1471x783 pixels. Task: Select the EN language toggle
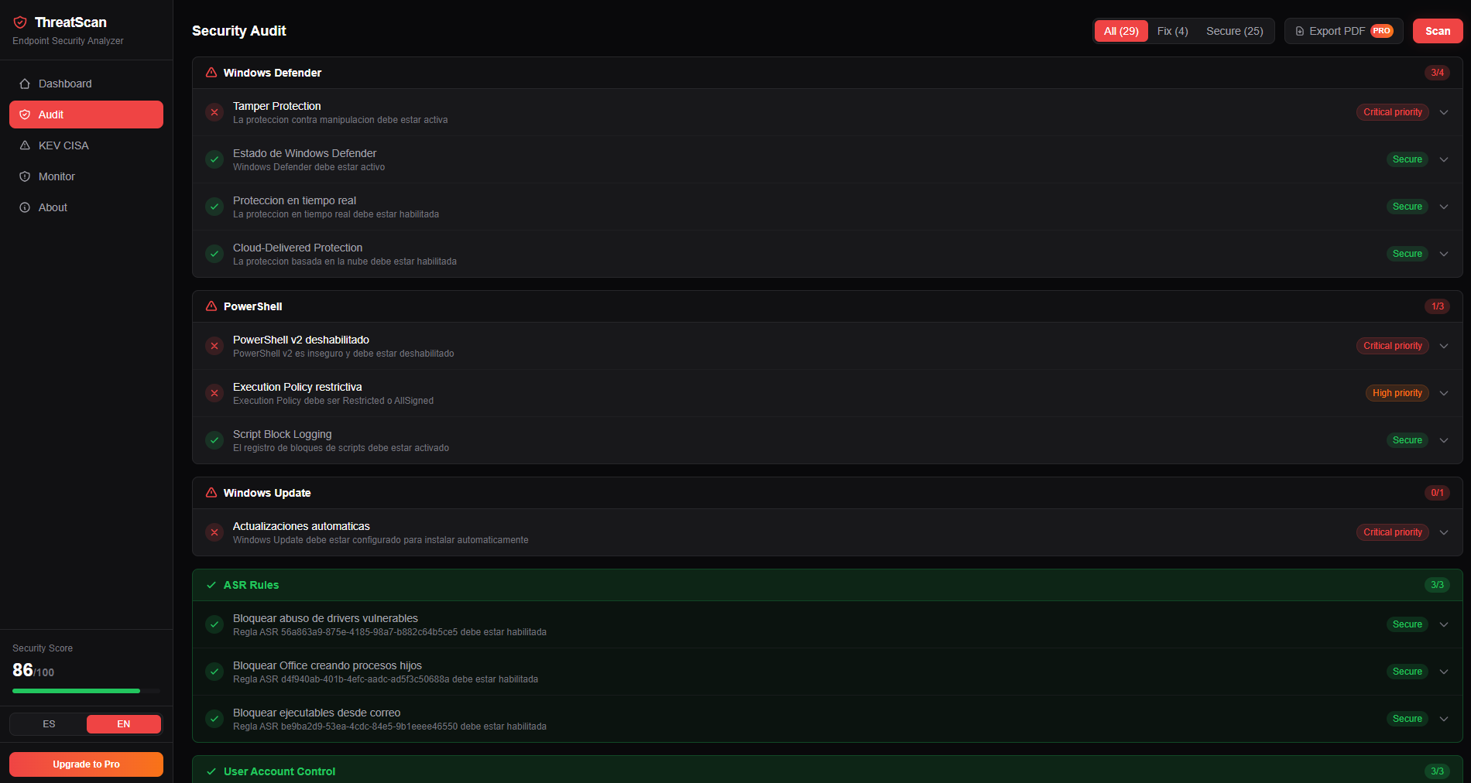click(x=123, y=723)
